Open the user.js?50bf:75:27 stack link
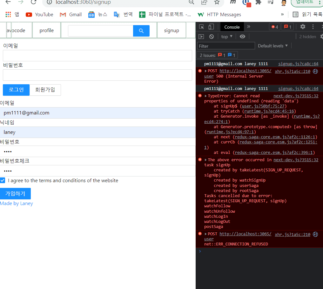Viewport: 323px width, 289px height. [263, 106]
